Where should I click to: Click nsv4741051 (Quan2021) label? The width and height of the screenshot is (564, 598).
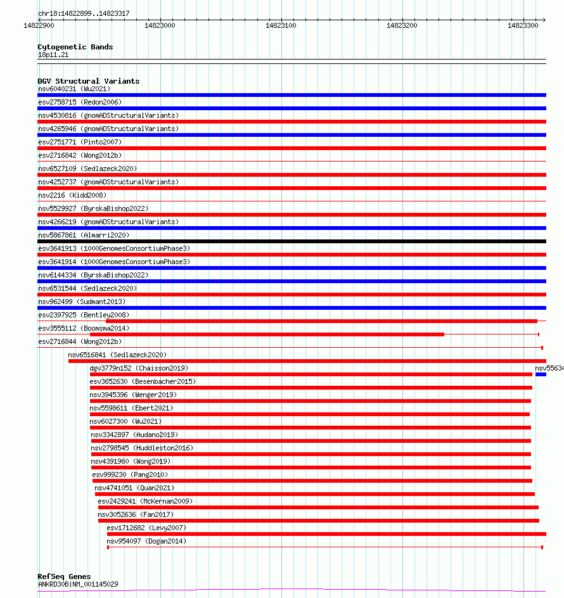tap(134, 488)
